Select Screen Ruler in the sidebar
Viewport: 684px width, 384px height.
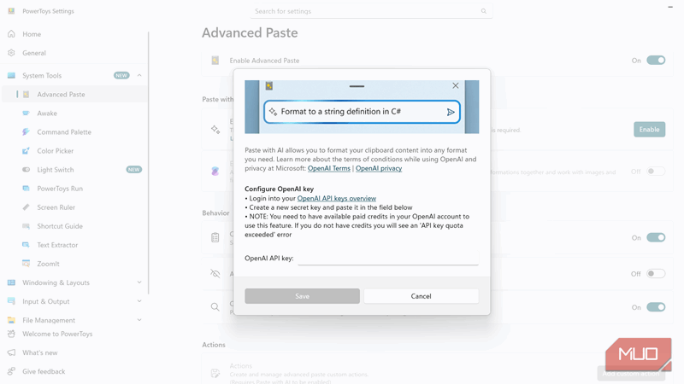pyautogui.click(x=74, y=207)
